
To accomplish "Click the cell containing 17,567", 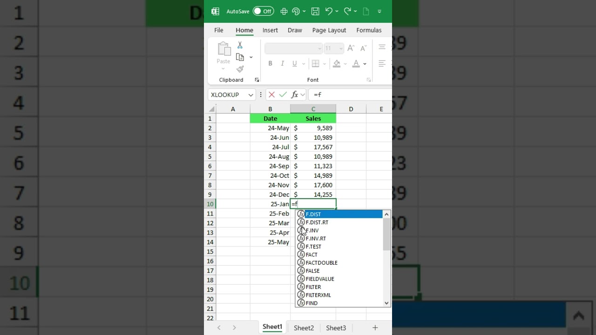I will tap(313, 147).
